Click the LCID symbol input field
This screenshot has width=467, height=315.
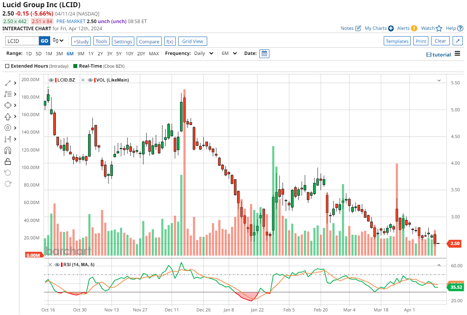22,41
